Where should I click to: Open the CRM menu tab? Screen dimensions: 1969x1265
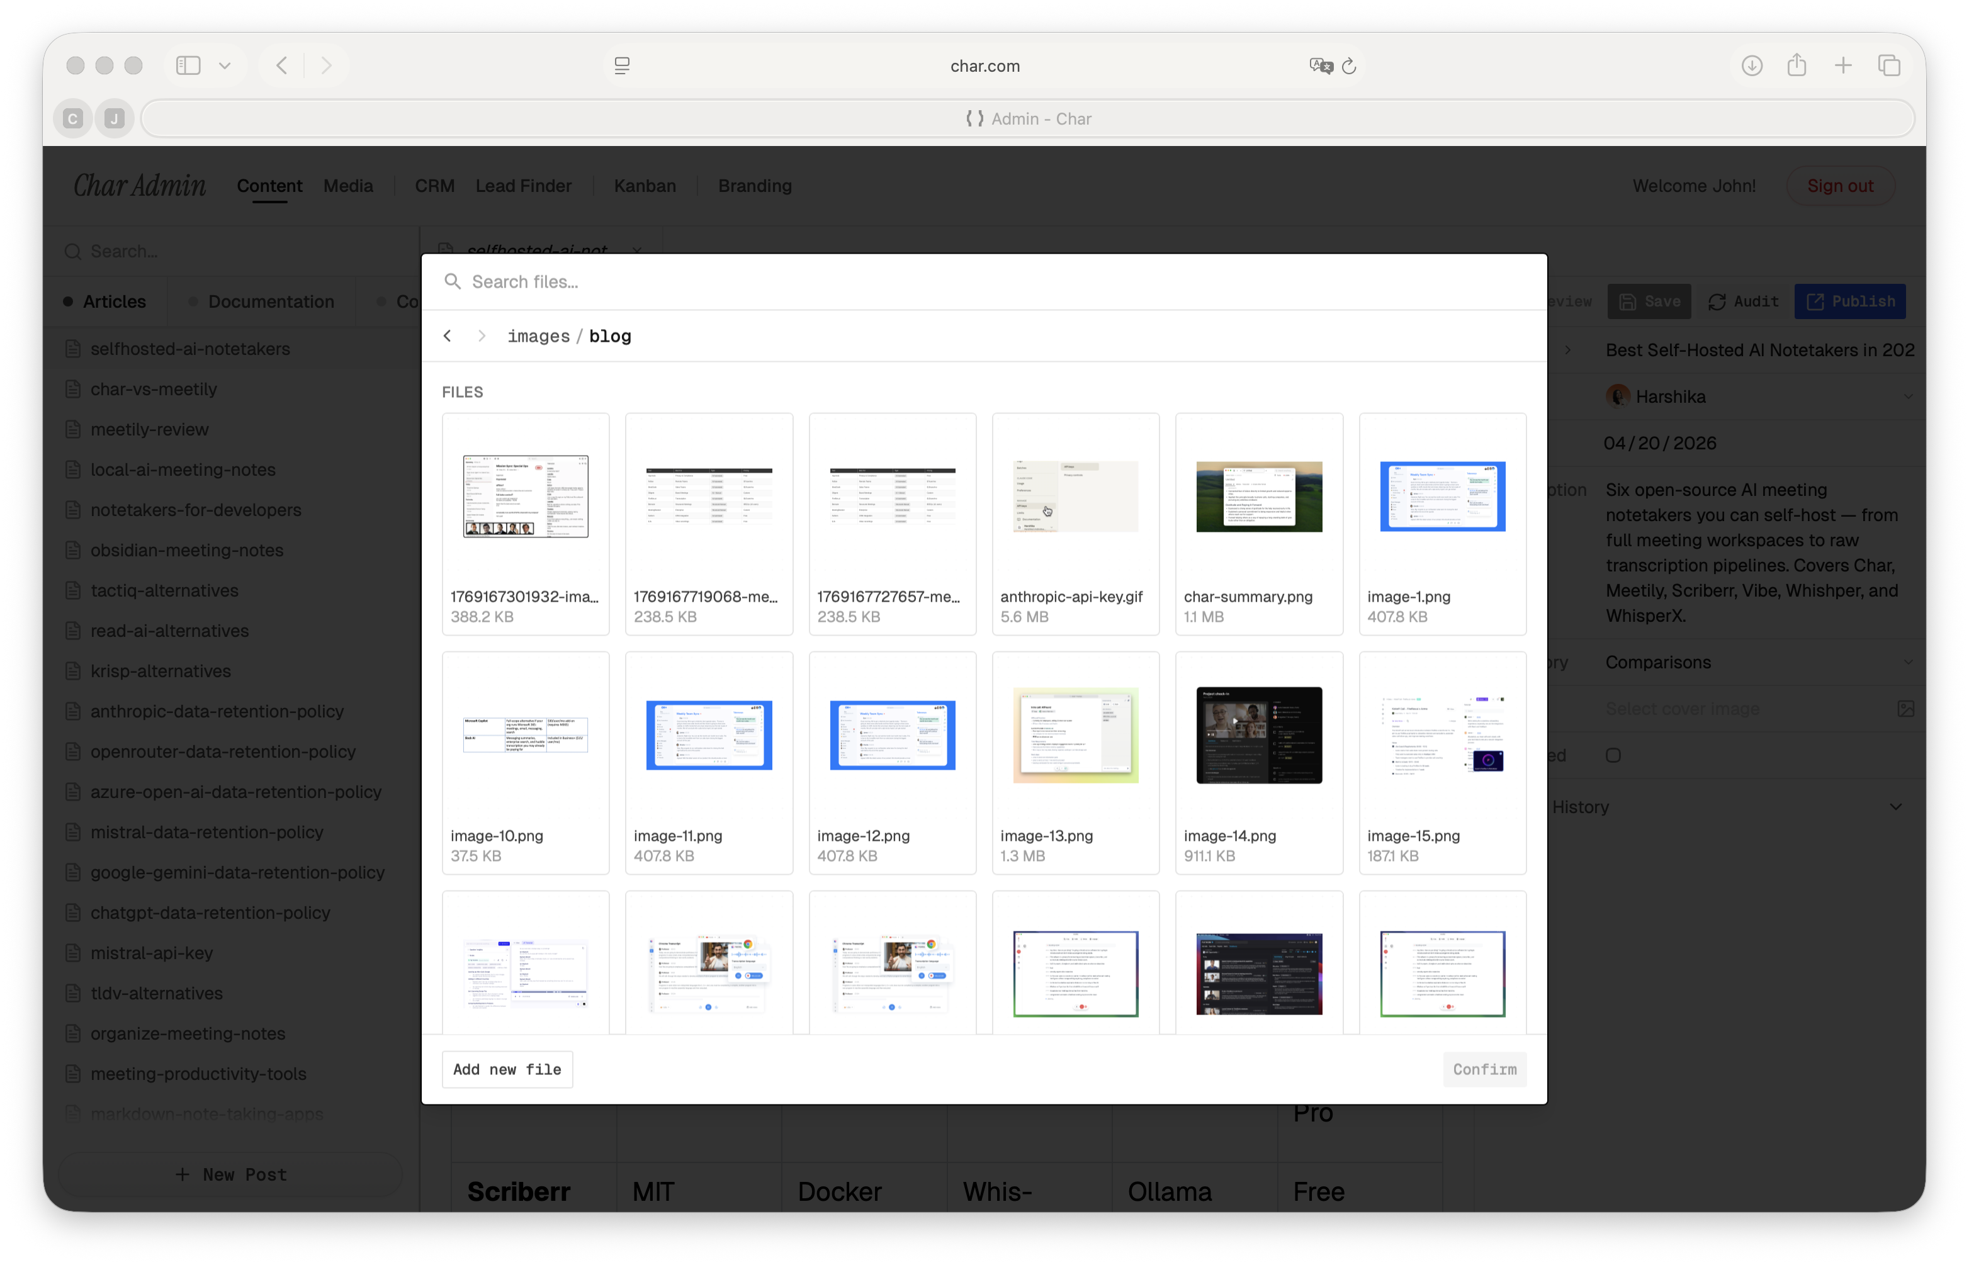pos(434,186)
